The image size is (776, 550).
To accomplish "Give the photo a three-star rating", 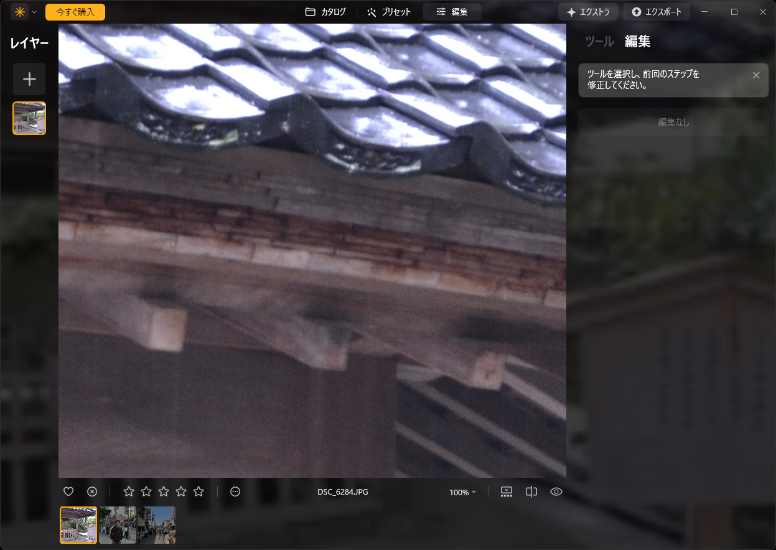I will coord(163,491).
